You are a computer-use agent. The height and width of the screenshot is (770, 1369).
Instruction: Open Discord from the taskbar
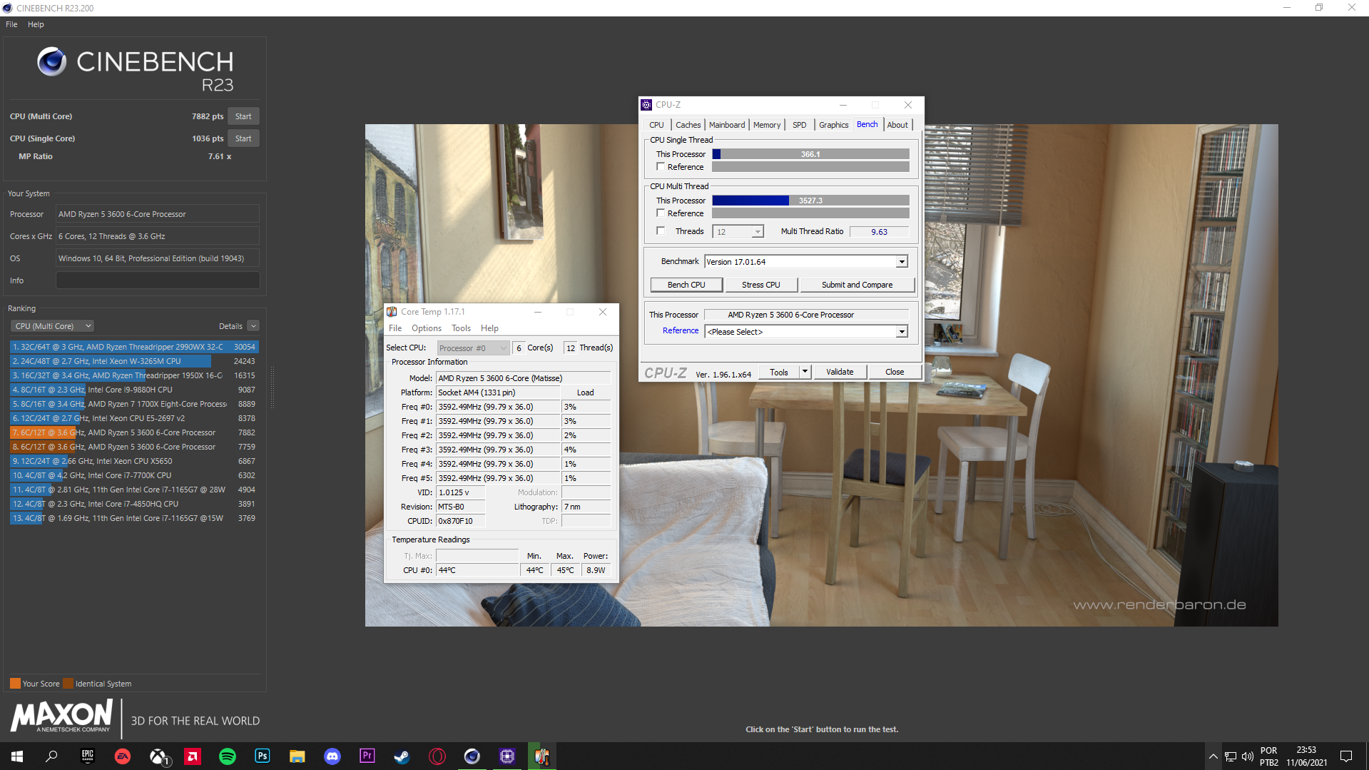pyautogui.click(x=332, y=756)
